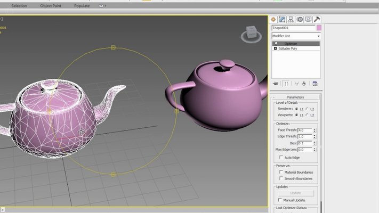Open the Modifier List dropdown
Screen dimensions: 379x213
[296, 36]
